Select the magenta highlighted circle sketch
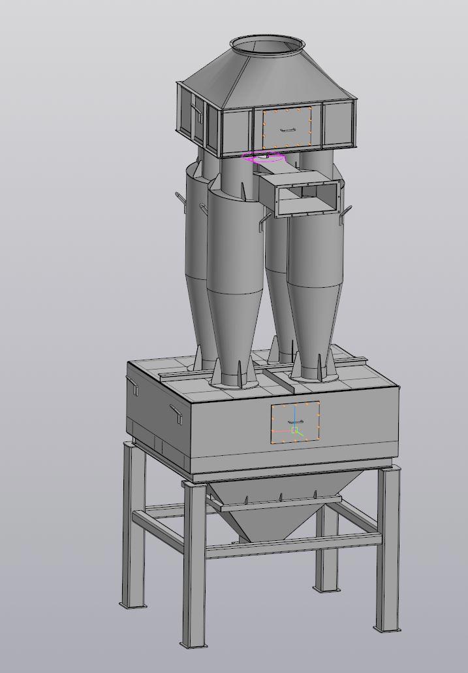Viewport: 468px width, 673px height. 264,158
